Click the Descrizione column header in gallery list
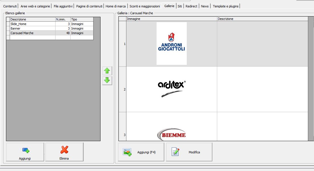Screen dimensions: 314x171 coord(33,19)
